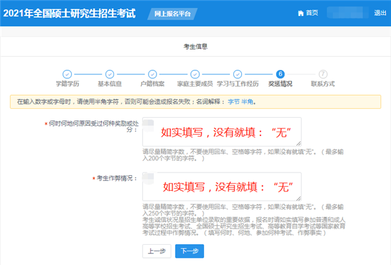391x265 pixels.
Task: Click the step 6 奖惩情况 circle
Action: 280,74
